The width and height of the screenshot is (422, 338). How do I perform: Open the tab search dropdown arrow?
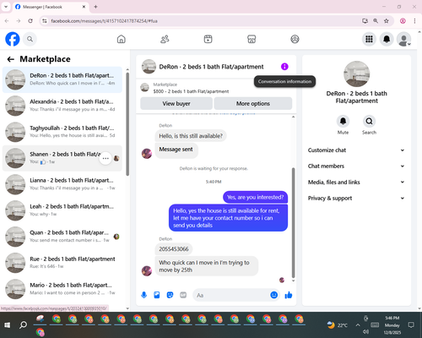coord(6,7)
